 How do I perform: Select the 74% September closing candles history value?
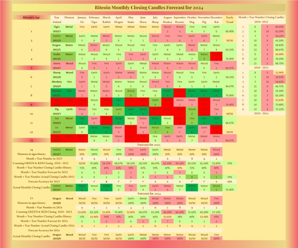pyautogui.click(x=180, y=216)
